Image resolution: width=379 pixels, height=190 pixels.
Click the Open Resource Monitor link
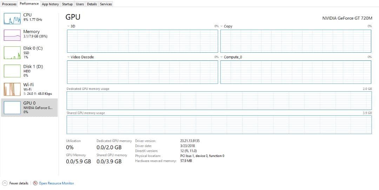[56, 183]
